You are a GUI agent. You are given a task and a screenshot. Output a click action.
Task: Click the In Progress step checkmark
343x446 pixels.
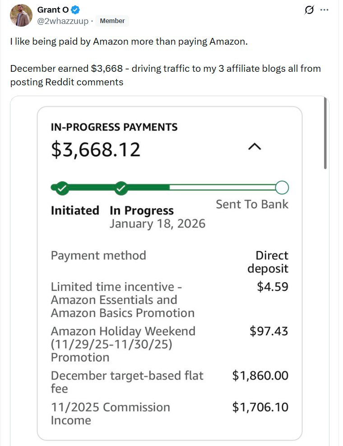pyautogui.click(x=121, y=187)
